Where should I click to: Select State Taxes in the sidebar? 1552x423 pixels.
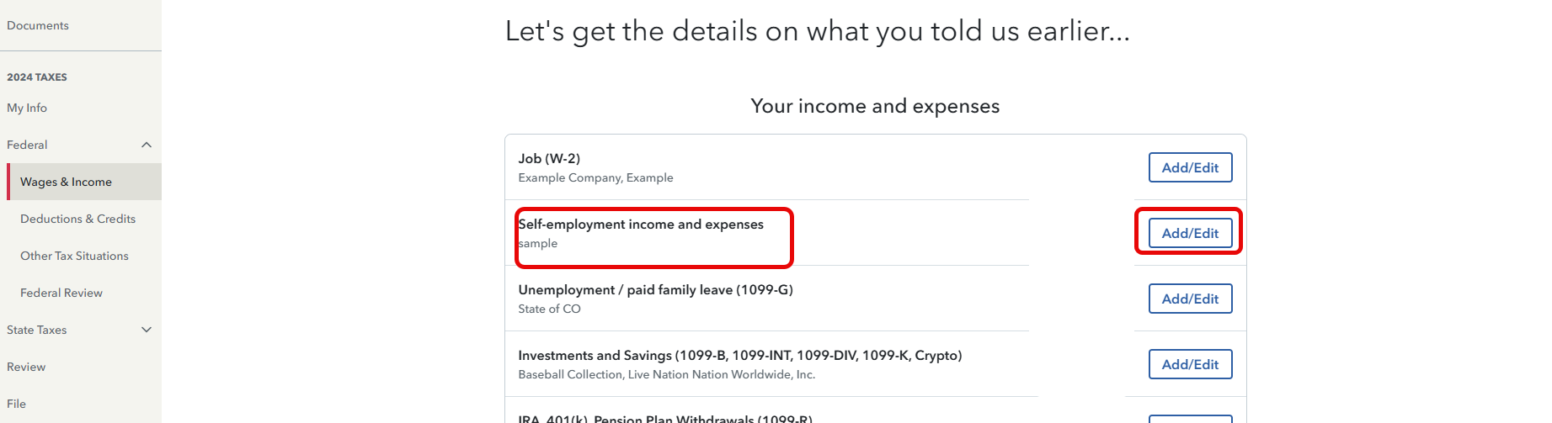(x=37, y=330)
